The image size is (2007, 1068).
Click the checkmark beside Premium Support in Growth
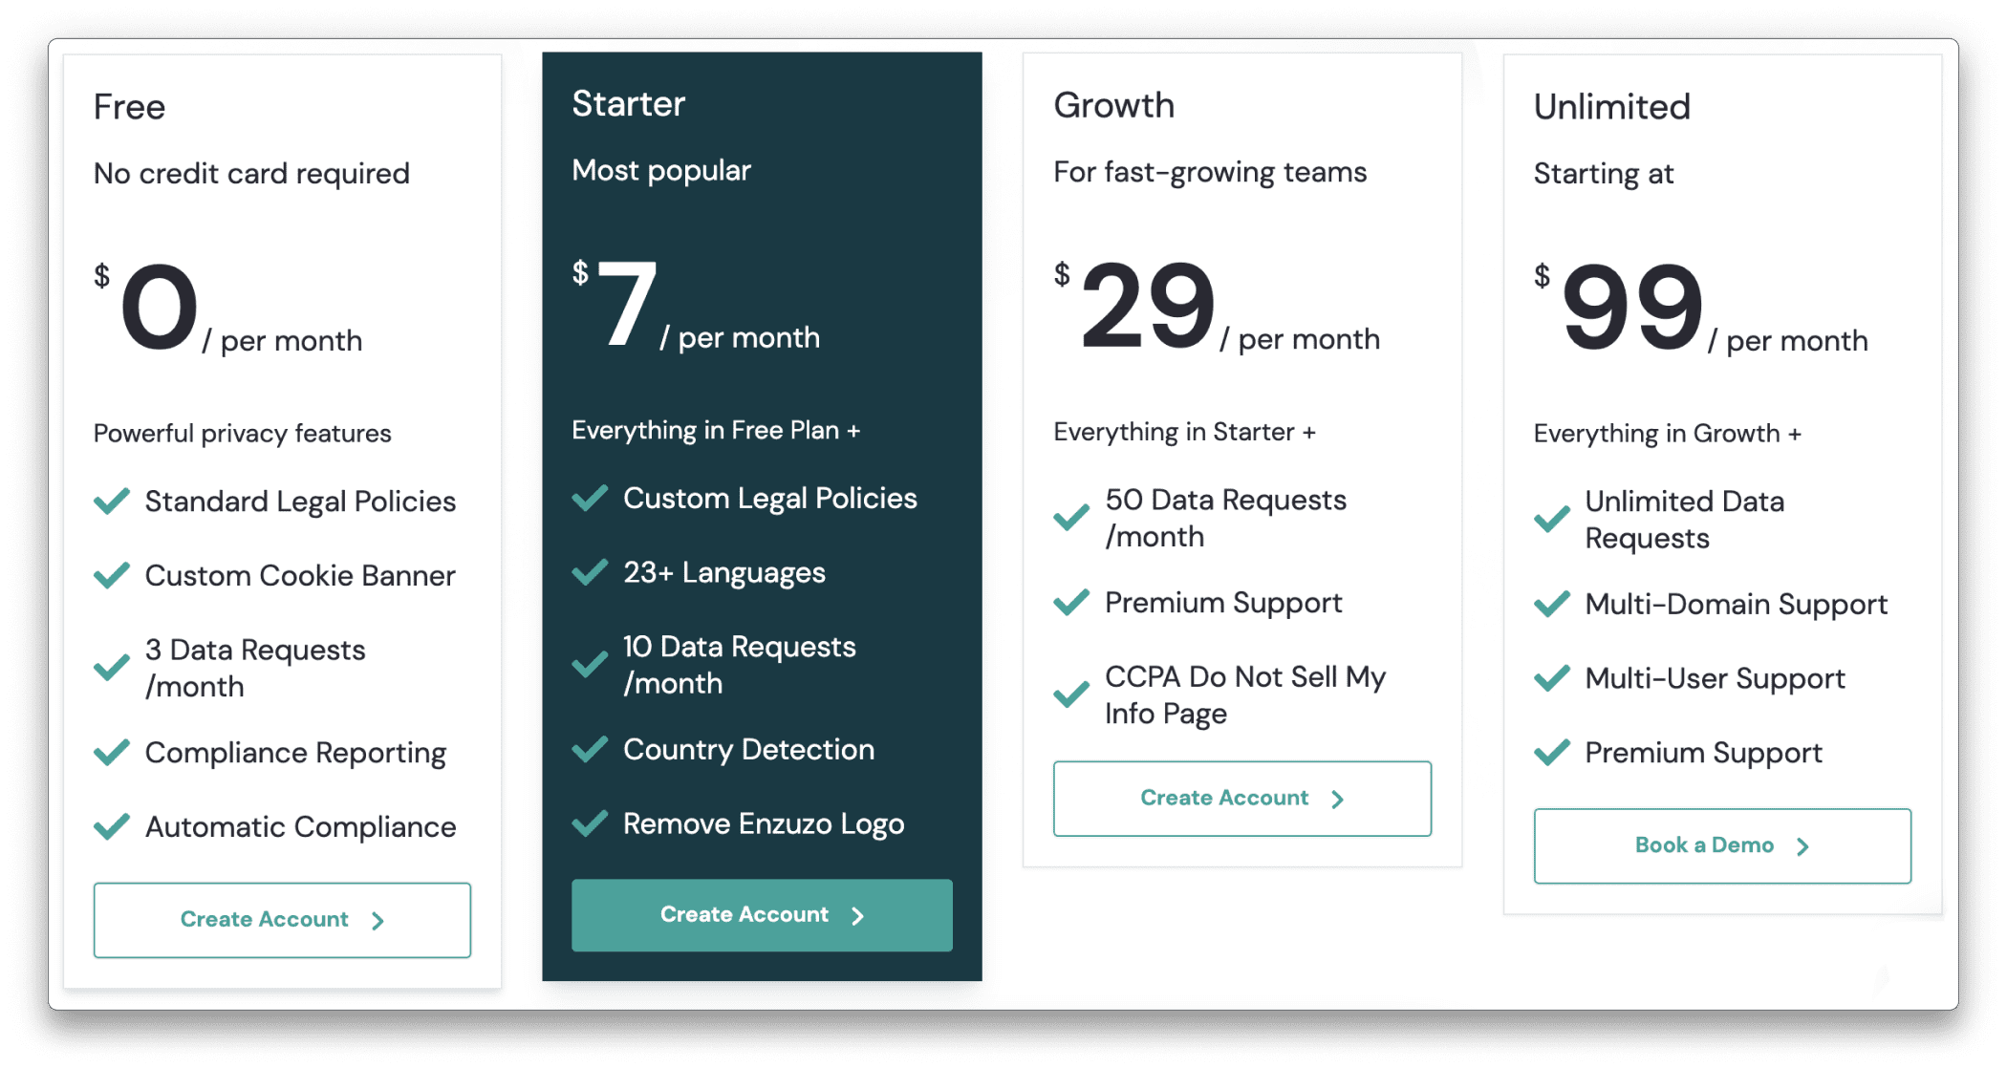(1071, 603)
